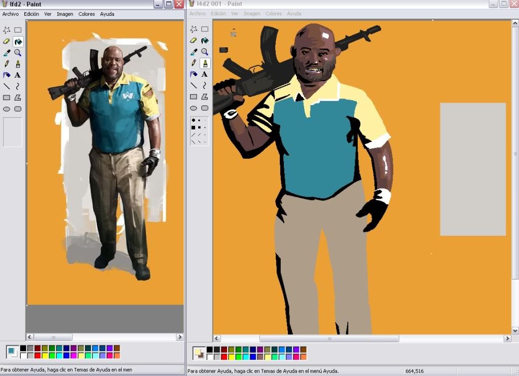Select Free-Form Select tool in l4d2 001 window
Viewport: 519px width, 376px height.
coord(194,29)
